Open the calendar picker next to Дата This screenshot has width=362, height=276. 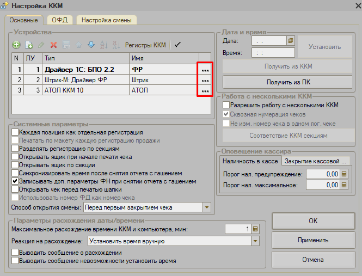[291, 41]
